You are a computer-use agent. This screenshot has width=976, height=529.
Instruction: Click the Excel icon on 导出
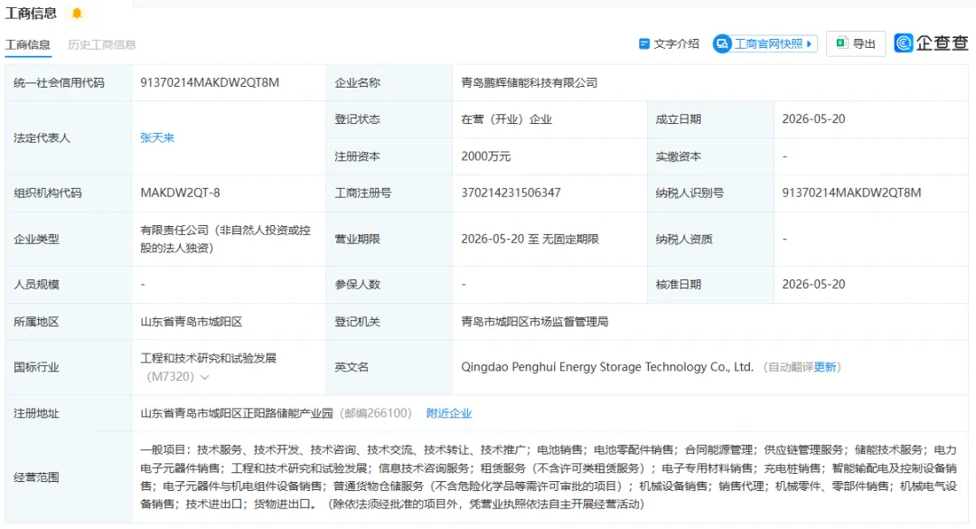841,43
